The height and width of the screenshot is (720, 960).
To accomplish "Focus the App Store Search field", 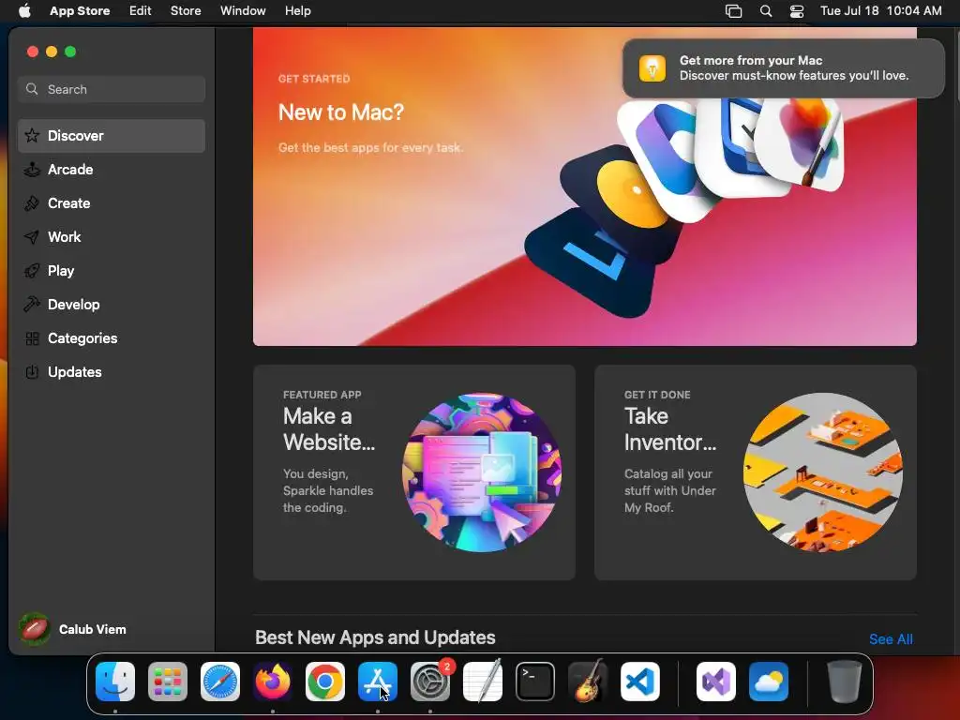I will point(112,89).
